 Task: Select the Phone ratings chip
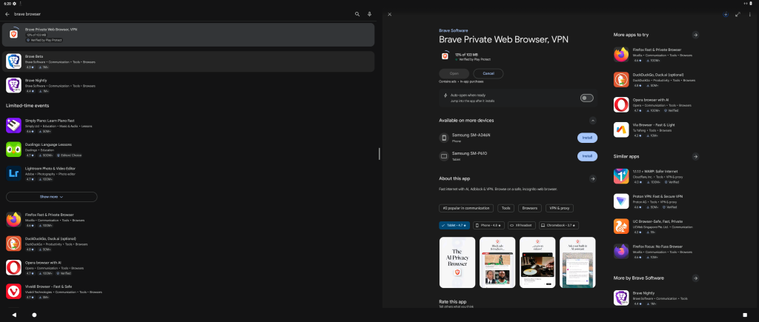tap(490, 225)
